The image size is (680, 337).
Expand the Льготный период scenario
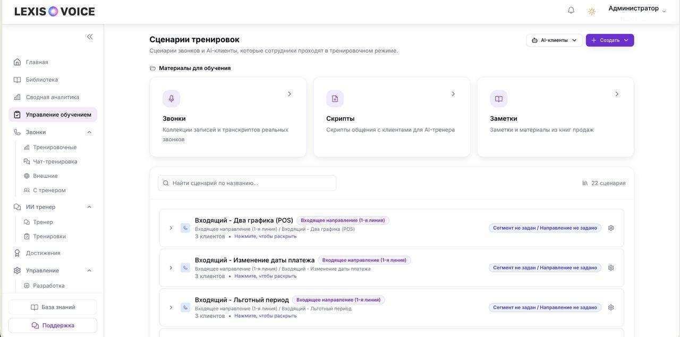[x=171, y=308]
